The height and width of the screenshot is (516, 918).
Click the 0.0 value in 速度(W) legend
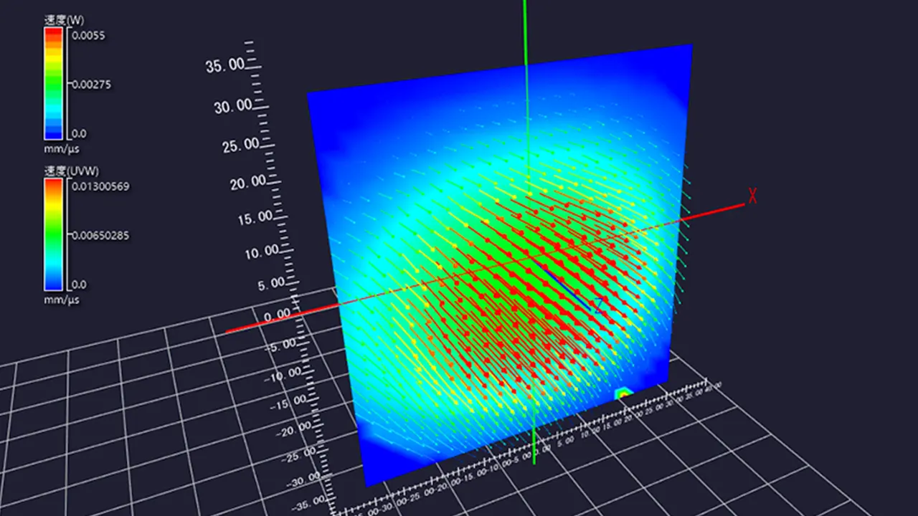[x=79, y=133]
